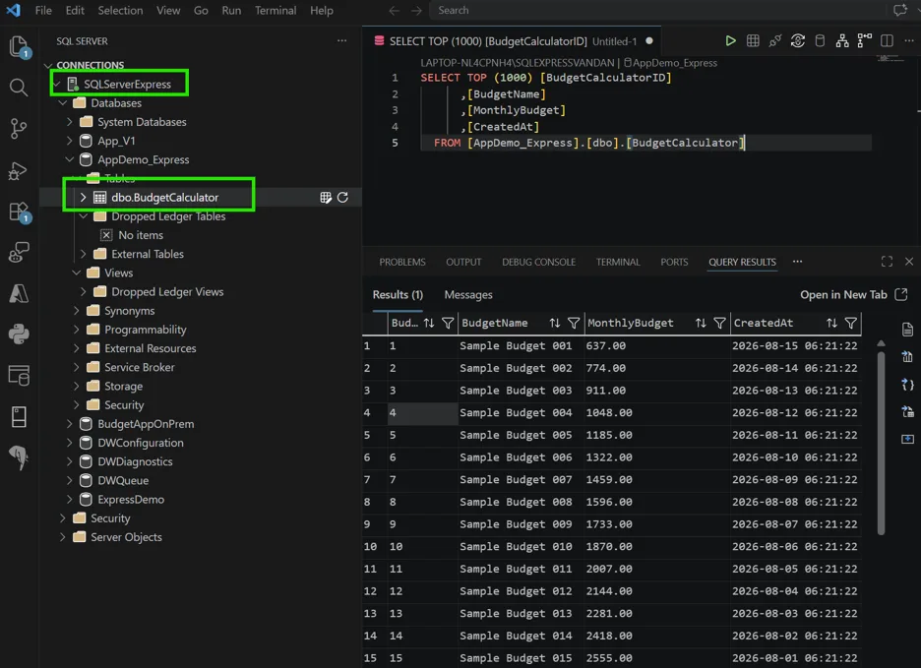Select the DWQueue database
This screenshot has height=668, width=921.
click(123, 480)
